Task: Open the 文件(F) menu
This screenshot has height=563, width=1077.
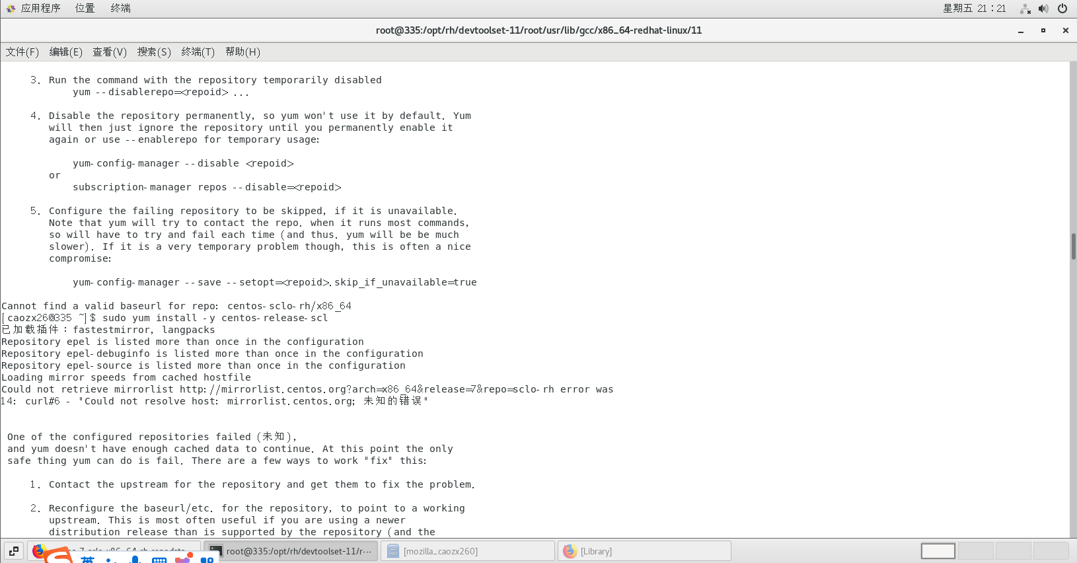Action: coord(22,52)
